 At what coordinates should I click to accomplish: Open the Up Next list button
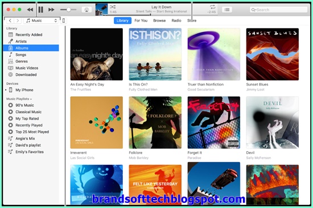(227, 10)
